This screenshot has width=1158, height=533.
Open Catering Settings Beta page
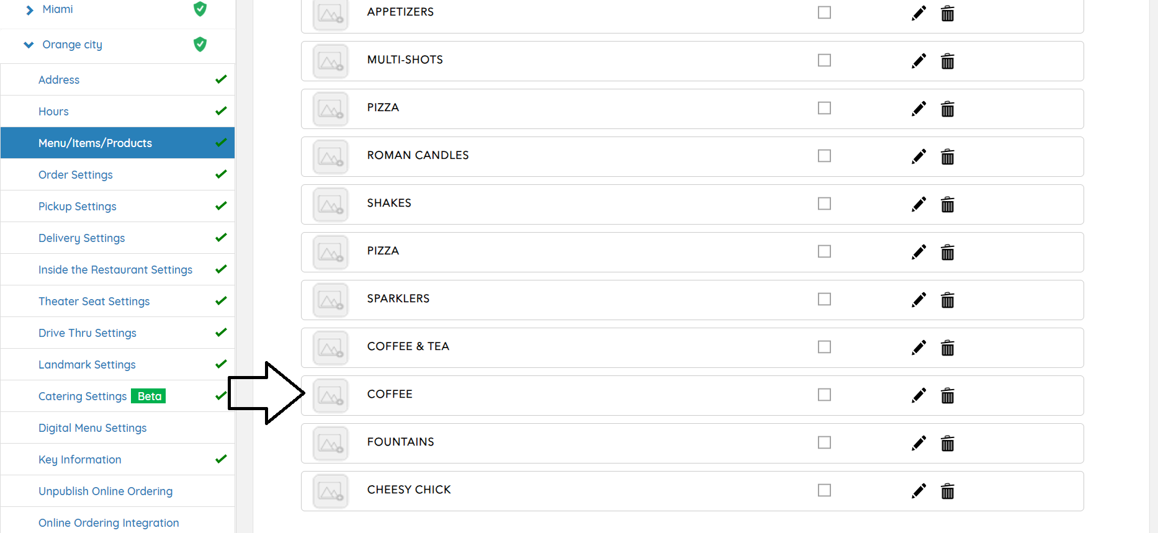83,396
